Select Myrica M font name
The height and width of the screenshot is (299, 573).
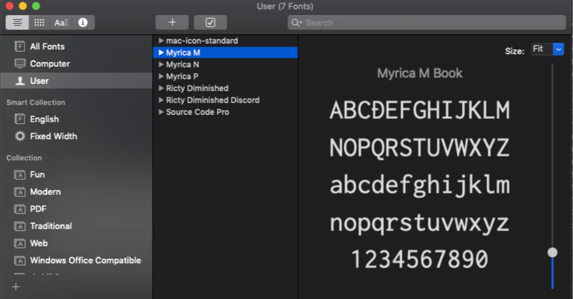tap(183, 53)
